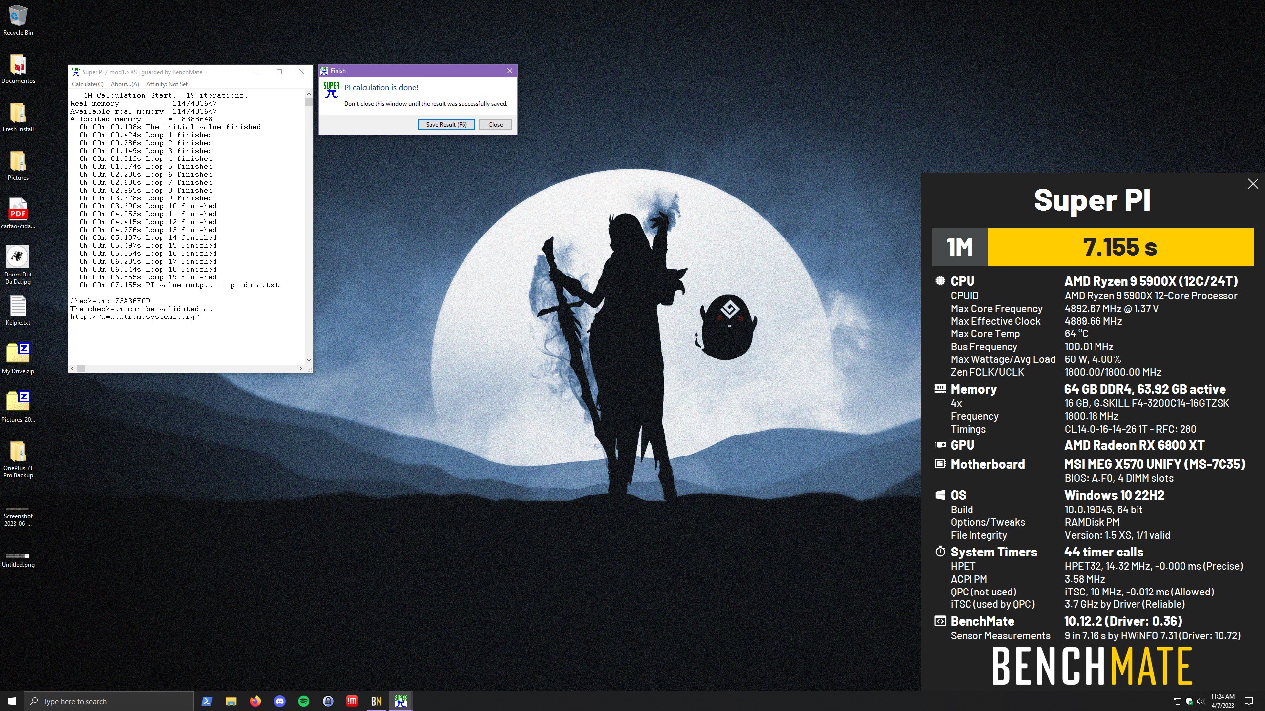
Task: Click the Super PI title bar icon
Action: click(76, 72)
